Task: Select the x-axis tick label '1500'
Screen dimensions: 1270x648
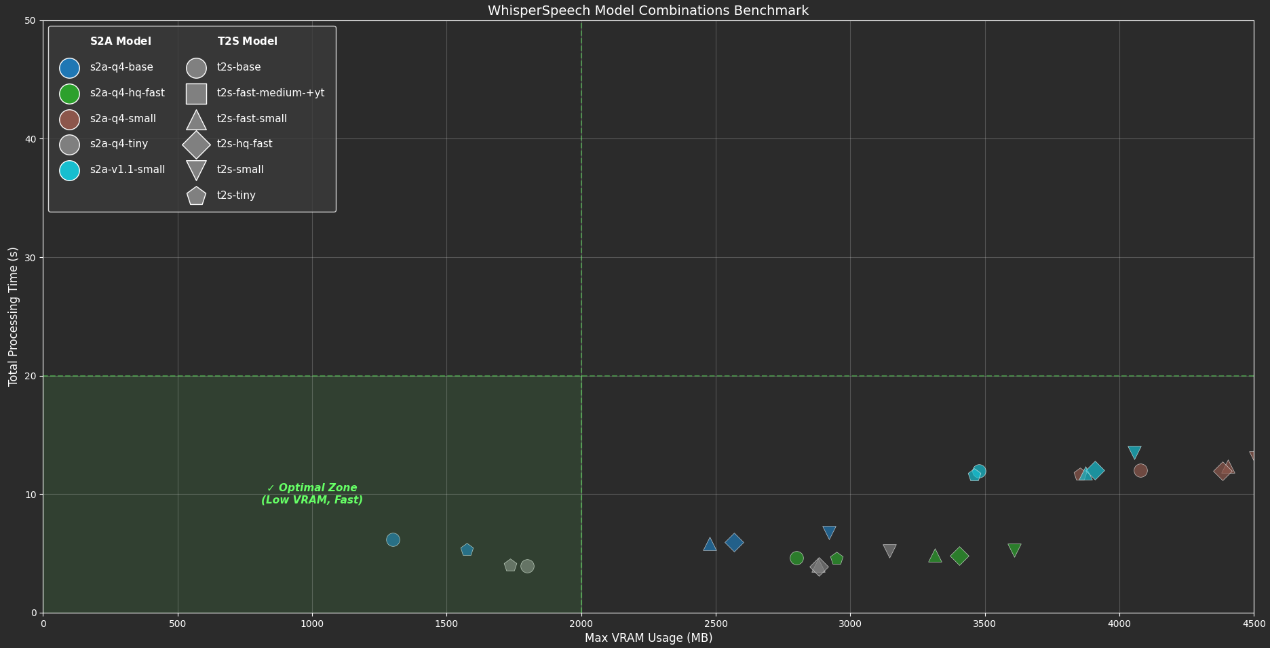Action: 446,624
